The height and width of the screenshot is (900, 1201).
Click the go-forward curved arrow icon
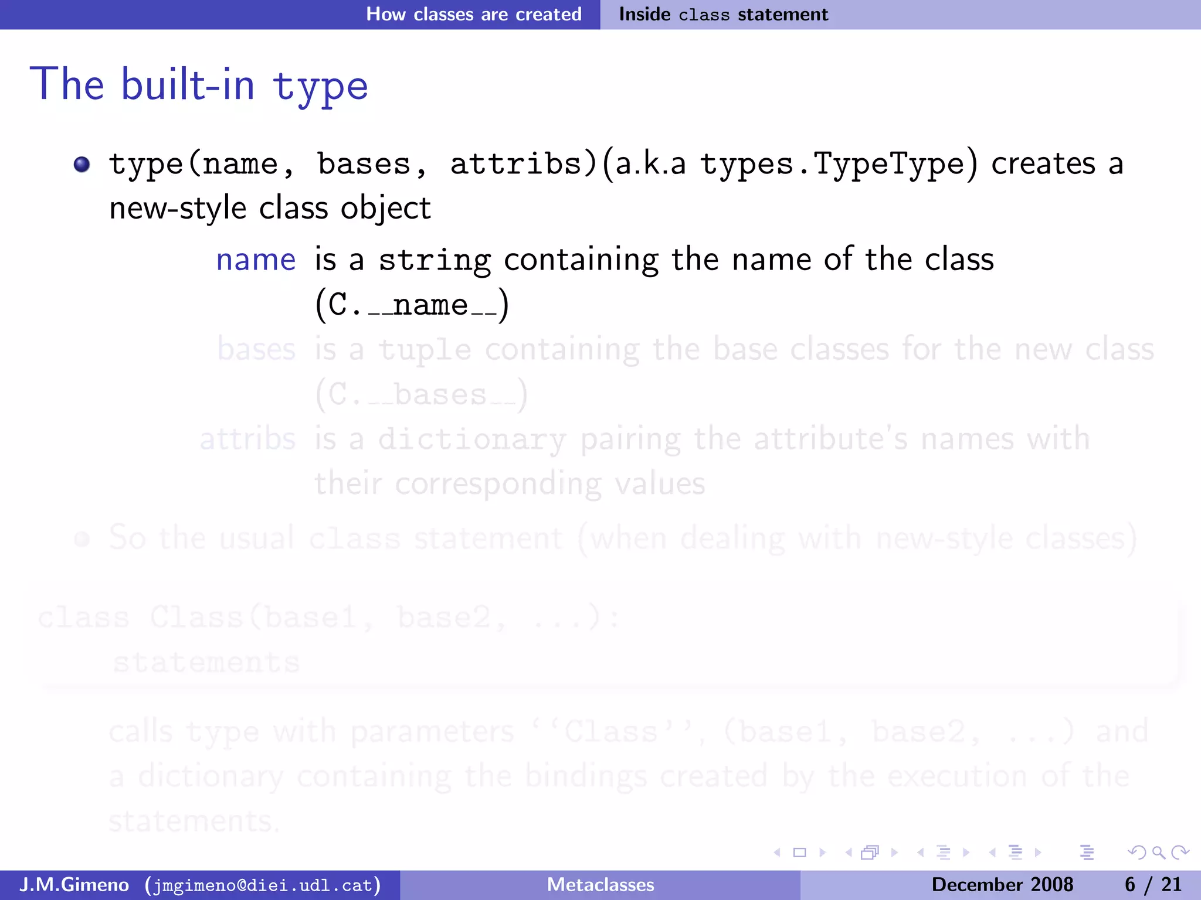click(1180, 853)
